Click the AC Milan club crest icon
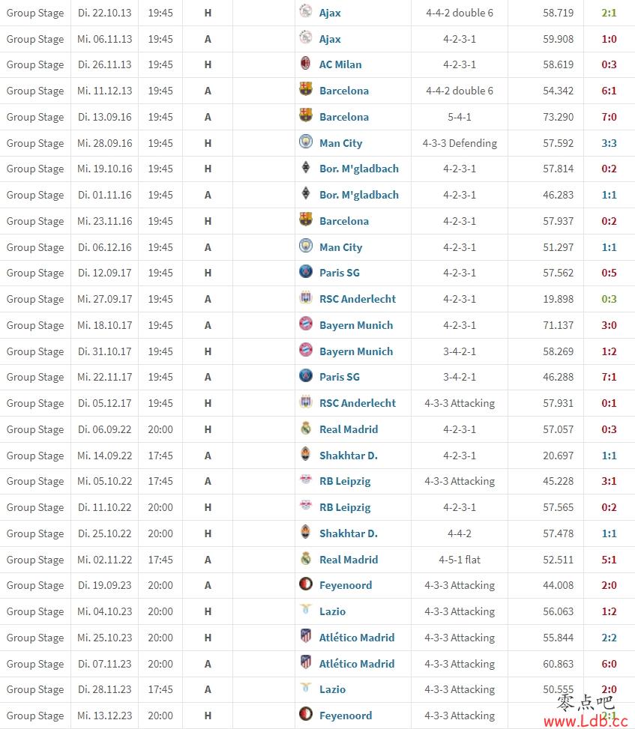The width and height of the screenshot is (635, 729). point(306,63)
